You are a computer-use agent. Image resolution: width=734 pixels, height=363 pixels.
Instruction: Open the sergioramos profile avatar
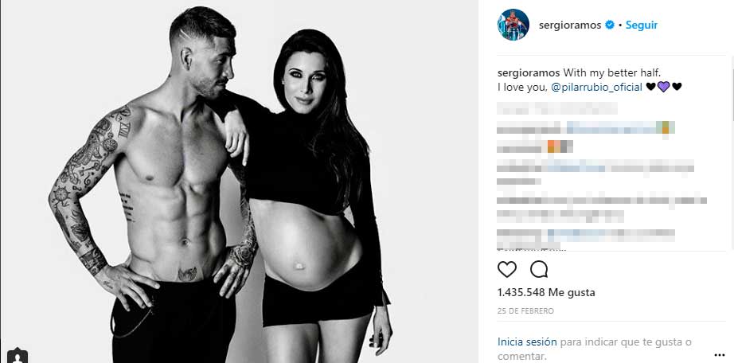(513, 25)
